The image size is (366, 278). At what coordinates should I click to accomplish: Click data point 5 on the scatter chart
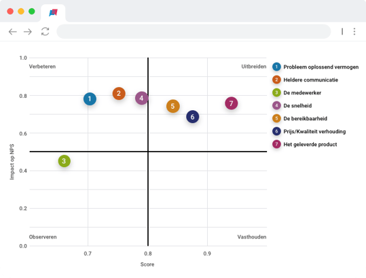172,106
